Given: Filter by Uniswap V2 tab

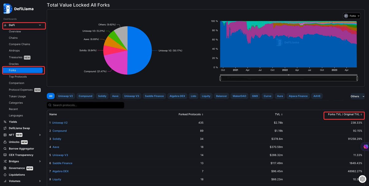Looking at the screenshot, I should pos(65,96).
